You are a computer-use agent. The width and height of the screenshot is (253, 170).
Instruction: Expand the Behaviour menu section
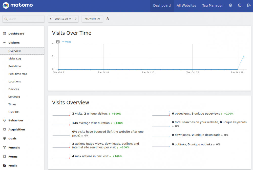coord(16,120)
